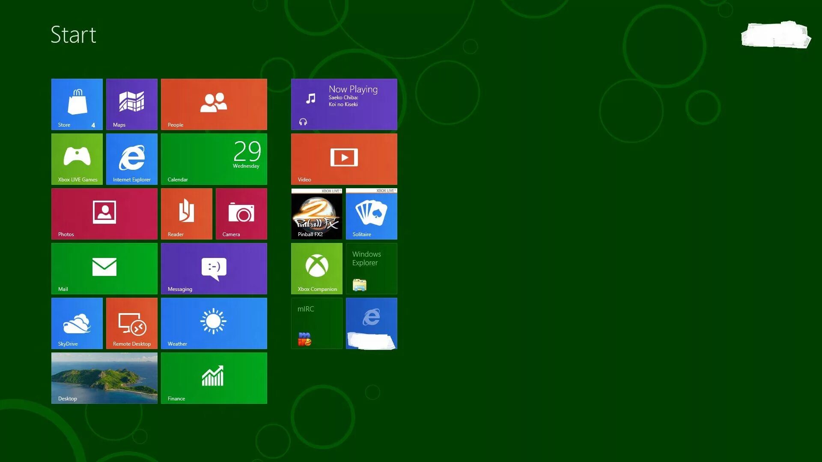Open Xbox LIVE Games tile
This screenshot has height=462, width=822.
tap(77, 159)
